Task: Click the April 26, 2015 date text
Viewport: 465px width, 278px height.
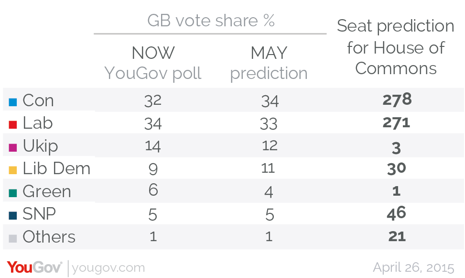Action: 414,267
